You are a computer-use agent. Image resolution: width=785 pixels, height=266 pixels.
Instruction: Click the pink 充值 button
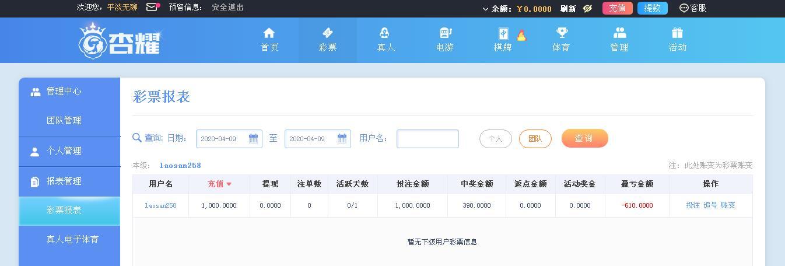tap(618, 8)
